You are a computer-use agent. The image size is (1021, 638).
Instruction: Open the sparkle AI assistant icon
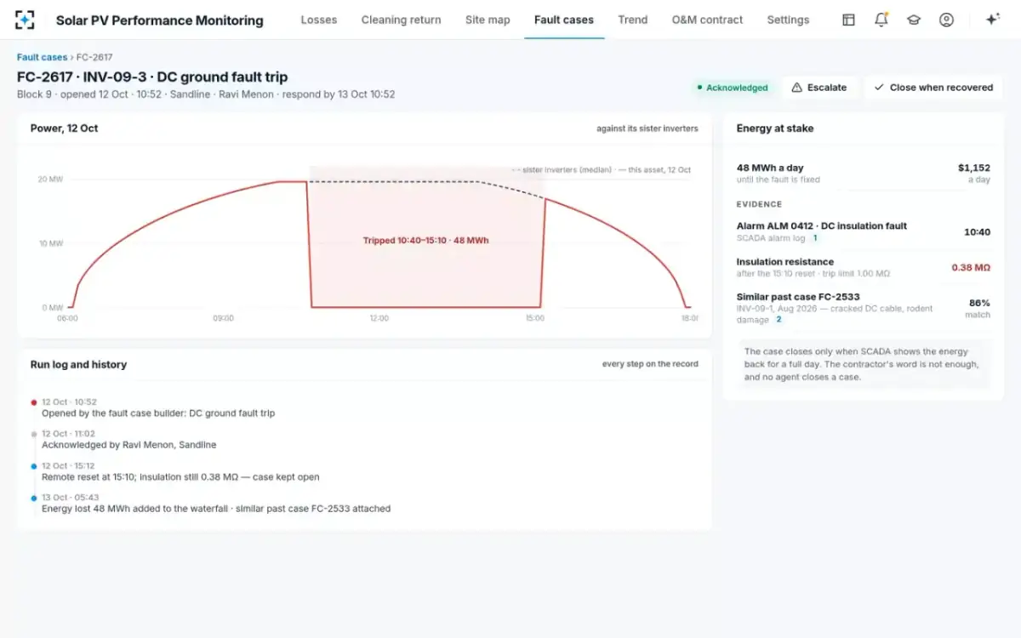(x=992, y=20)
